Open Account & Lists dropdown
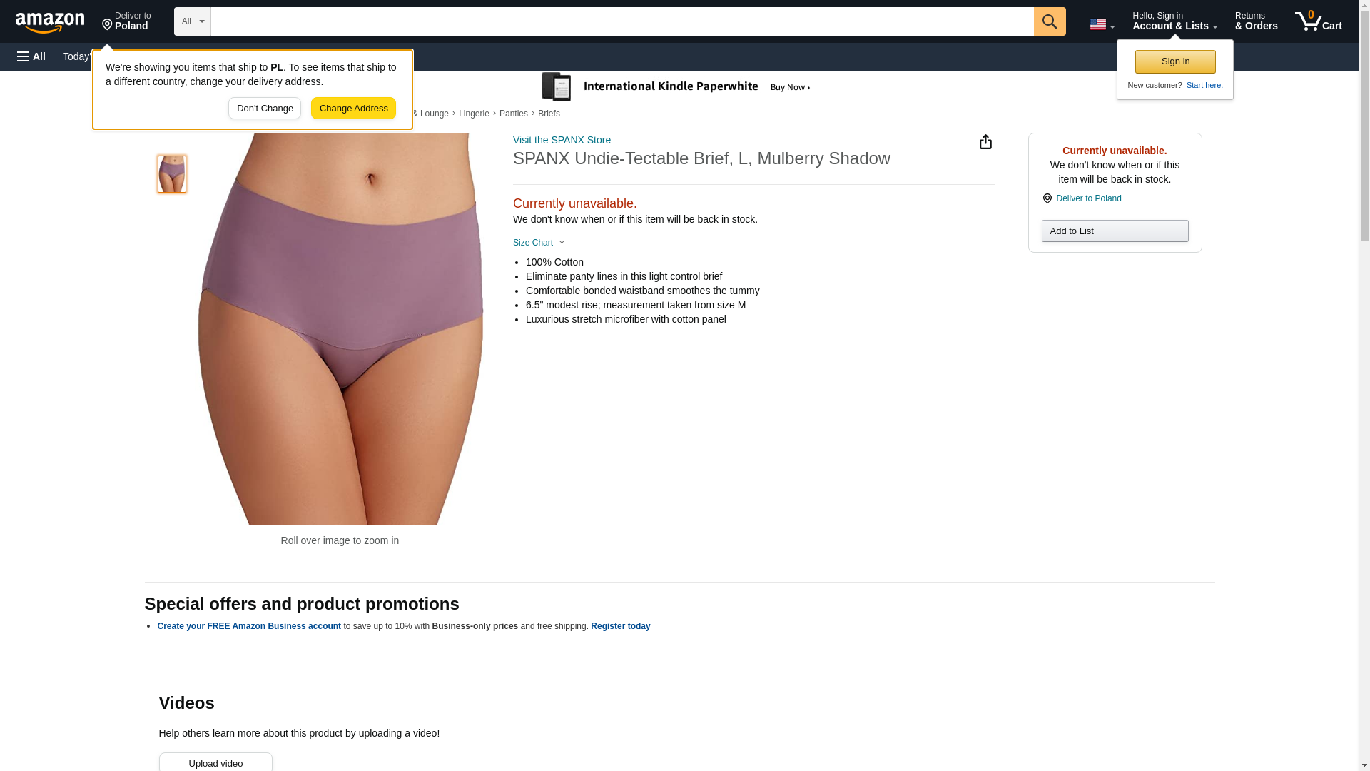Viewport: 1370px width, 771px height. pos(1174,21)
